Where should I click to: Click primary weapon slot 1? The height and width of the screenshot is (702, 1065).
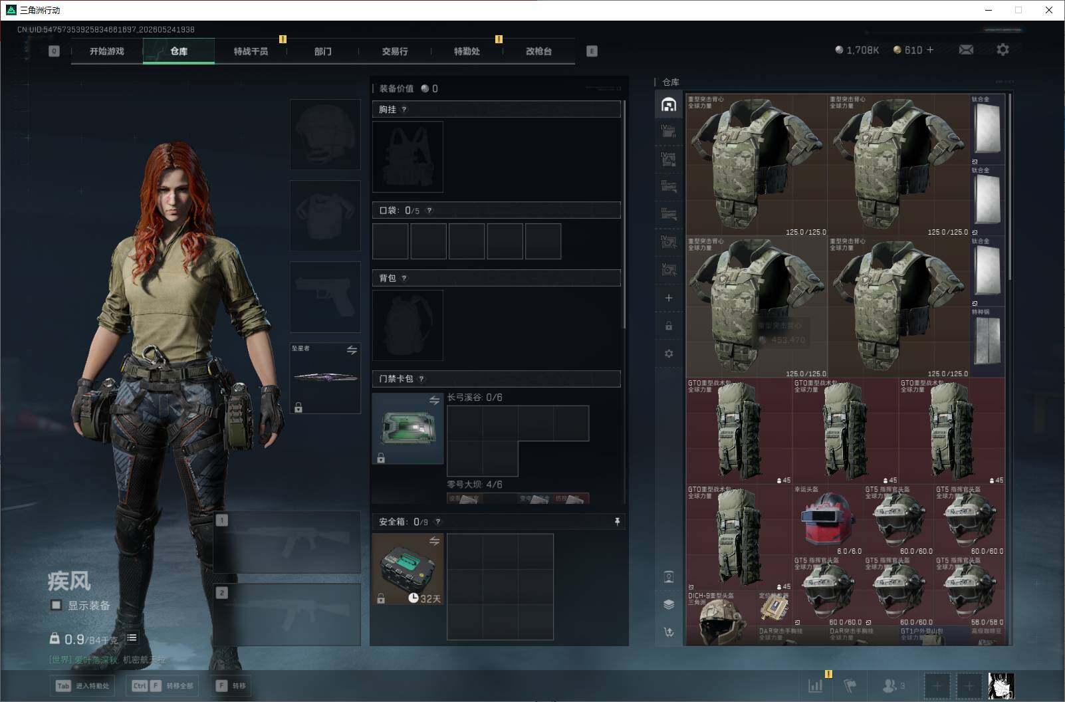click(x=287, y=542)
